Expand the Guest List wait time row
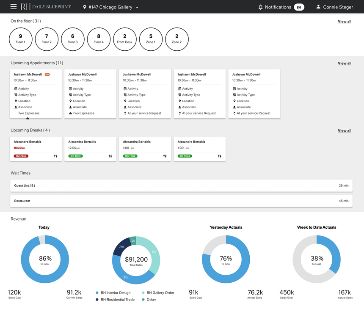Screen dimensions: 364x314 pyautogui.click(x=181, y=186)
